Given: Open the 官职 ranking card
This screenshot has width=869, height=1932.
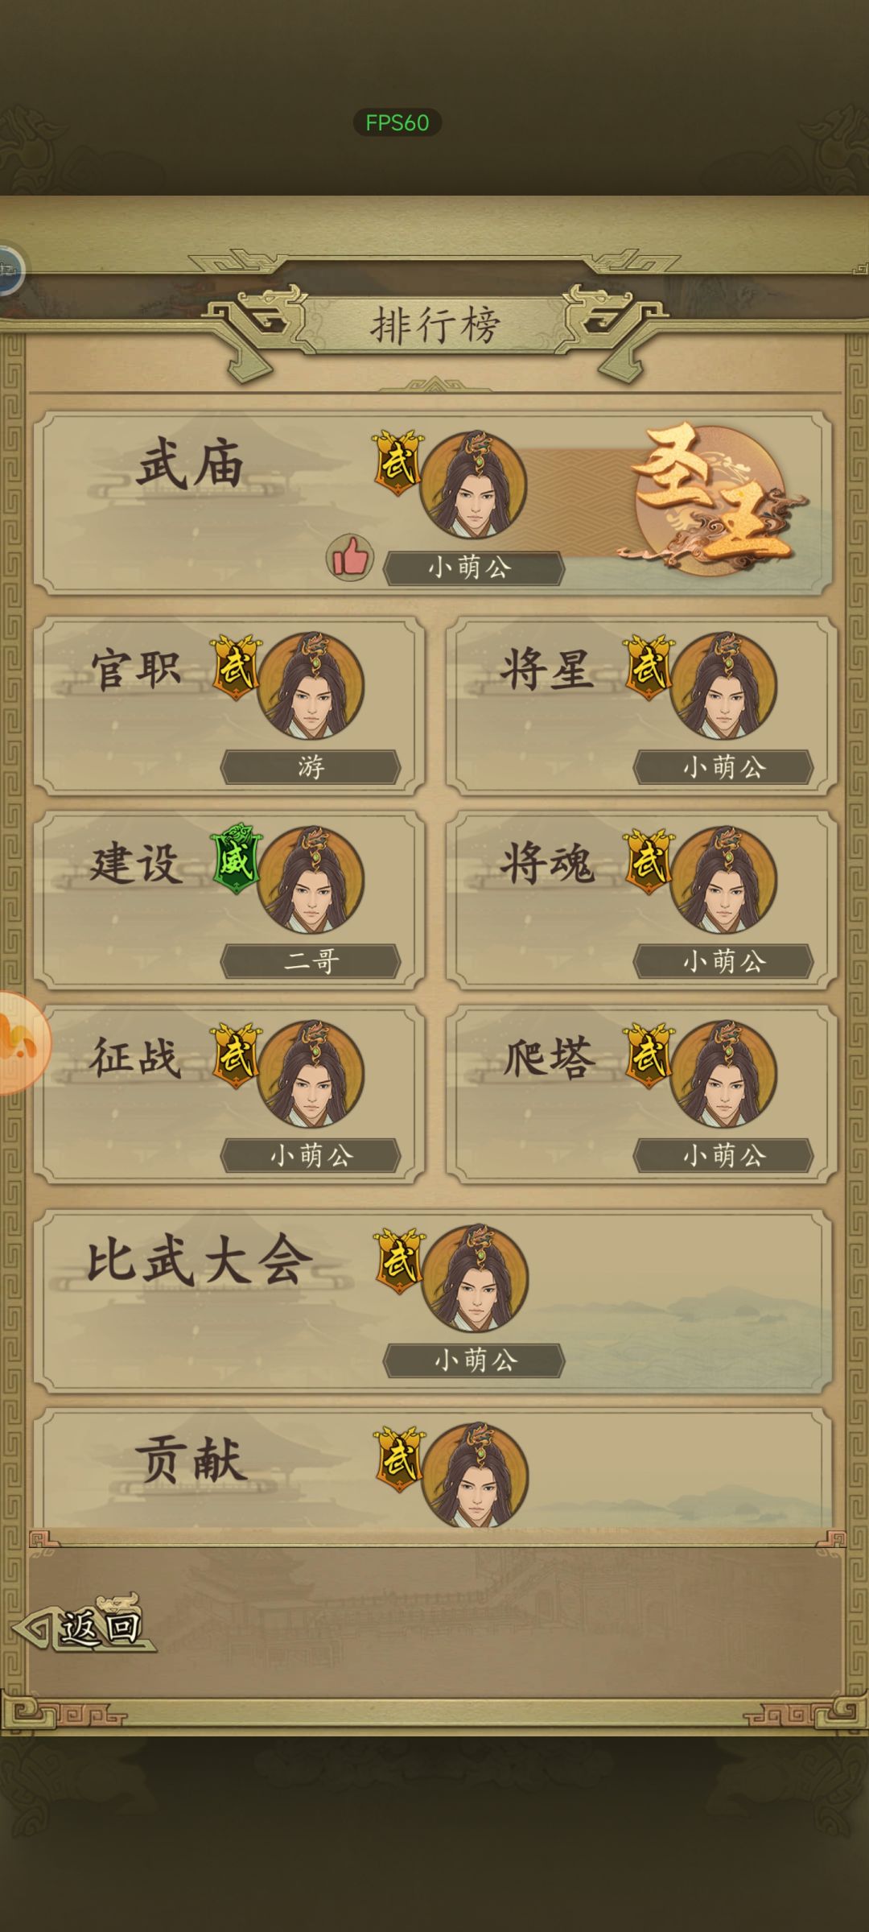Looking at the screenshot, I should 229,706.
